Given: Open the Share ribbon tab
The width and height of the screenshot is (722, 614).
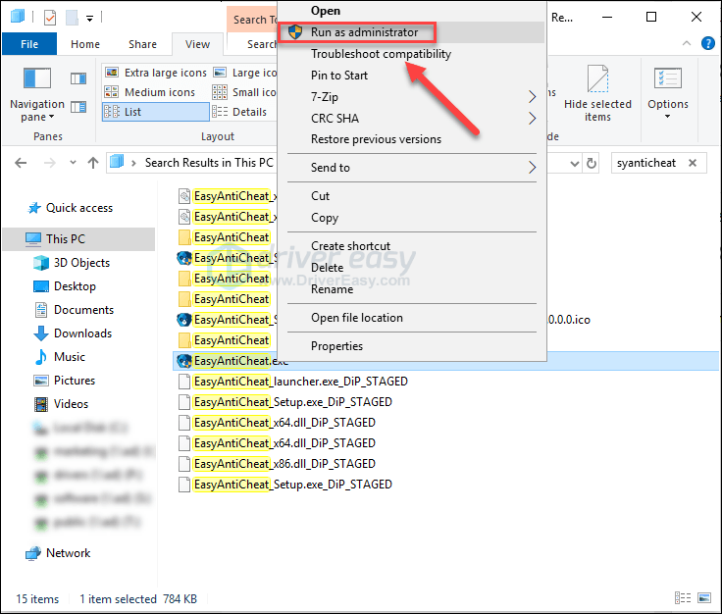Looking at the screenshot, I should tap(142, 44).
